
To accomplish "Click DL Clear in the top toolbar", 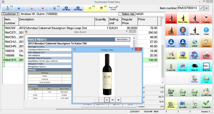I will coord(78,8).
